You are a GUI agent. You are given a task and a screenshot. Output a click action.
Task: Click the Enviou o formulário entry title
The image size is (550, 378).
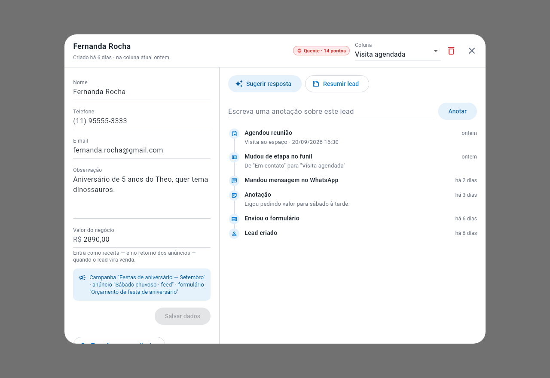coord(272,218)
